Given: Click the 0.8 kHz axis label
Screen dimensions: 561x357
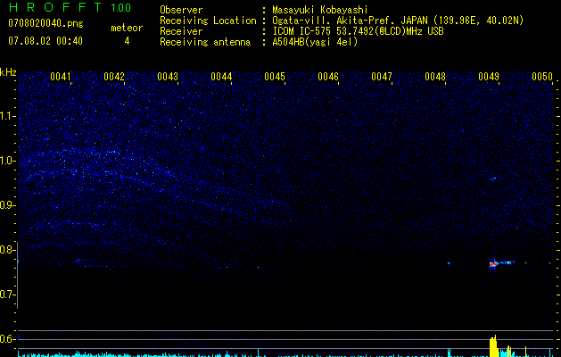Looking at the screenshot, I should tap(7, 250).
